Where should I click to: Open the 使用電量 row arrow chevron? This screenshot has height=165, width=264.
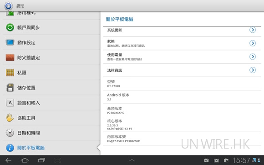tap(253, 57)
